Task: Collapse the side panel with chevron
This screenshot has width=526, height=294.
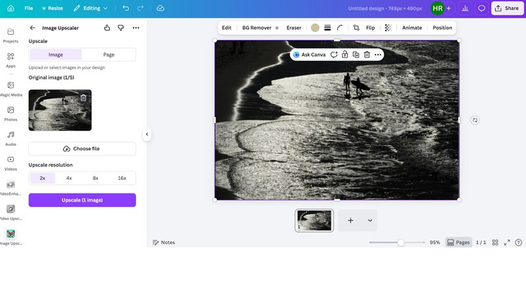Action: tap(147, 134)
